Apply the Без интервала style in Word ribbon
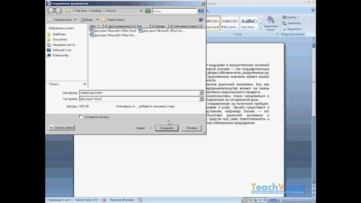Image resolution: width=361 pixels, height=203 pixels. point(230,23)
